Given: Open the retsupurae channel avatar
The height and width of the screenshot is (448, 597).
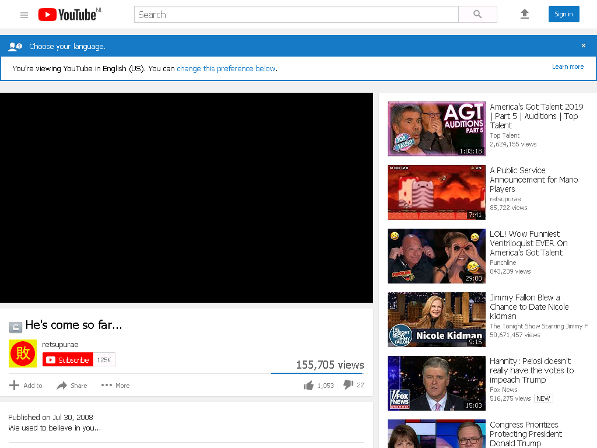Looking at the screenshot, I should pos(23,353).
